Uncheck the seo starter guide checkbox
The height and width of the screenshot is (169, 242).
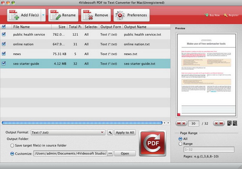(x=4, y=63)
